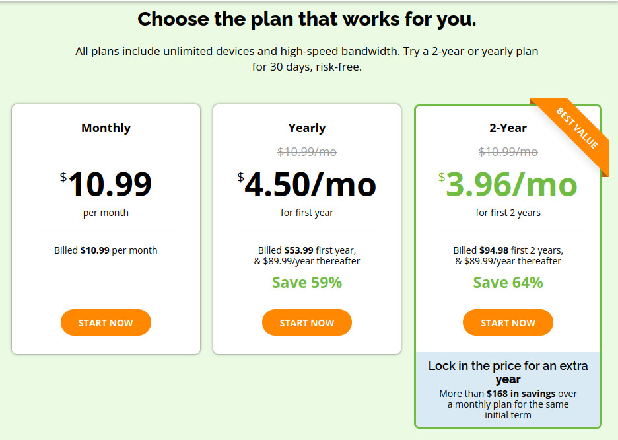This screenshot has width=618, height=440.
Task: Click START NOW under Monthly plan
Action: pyautogui.click(x=106, y=322)
